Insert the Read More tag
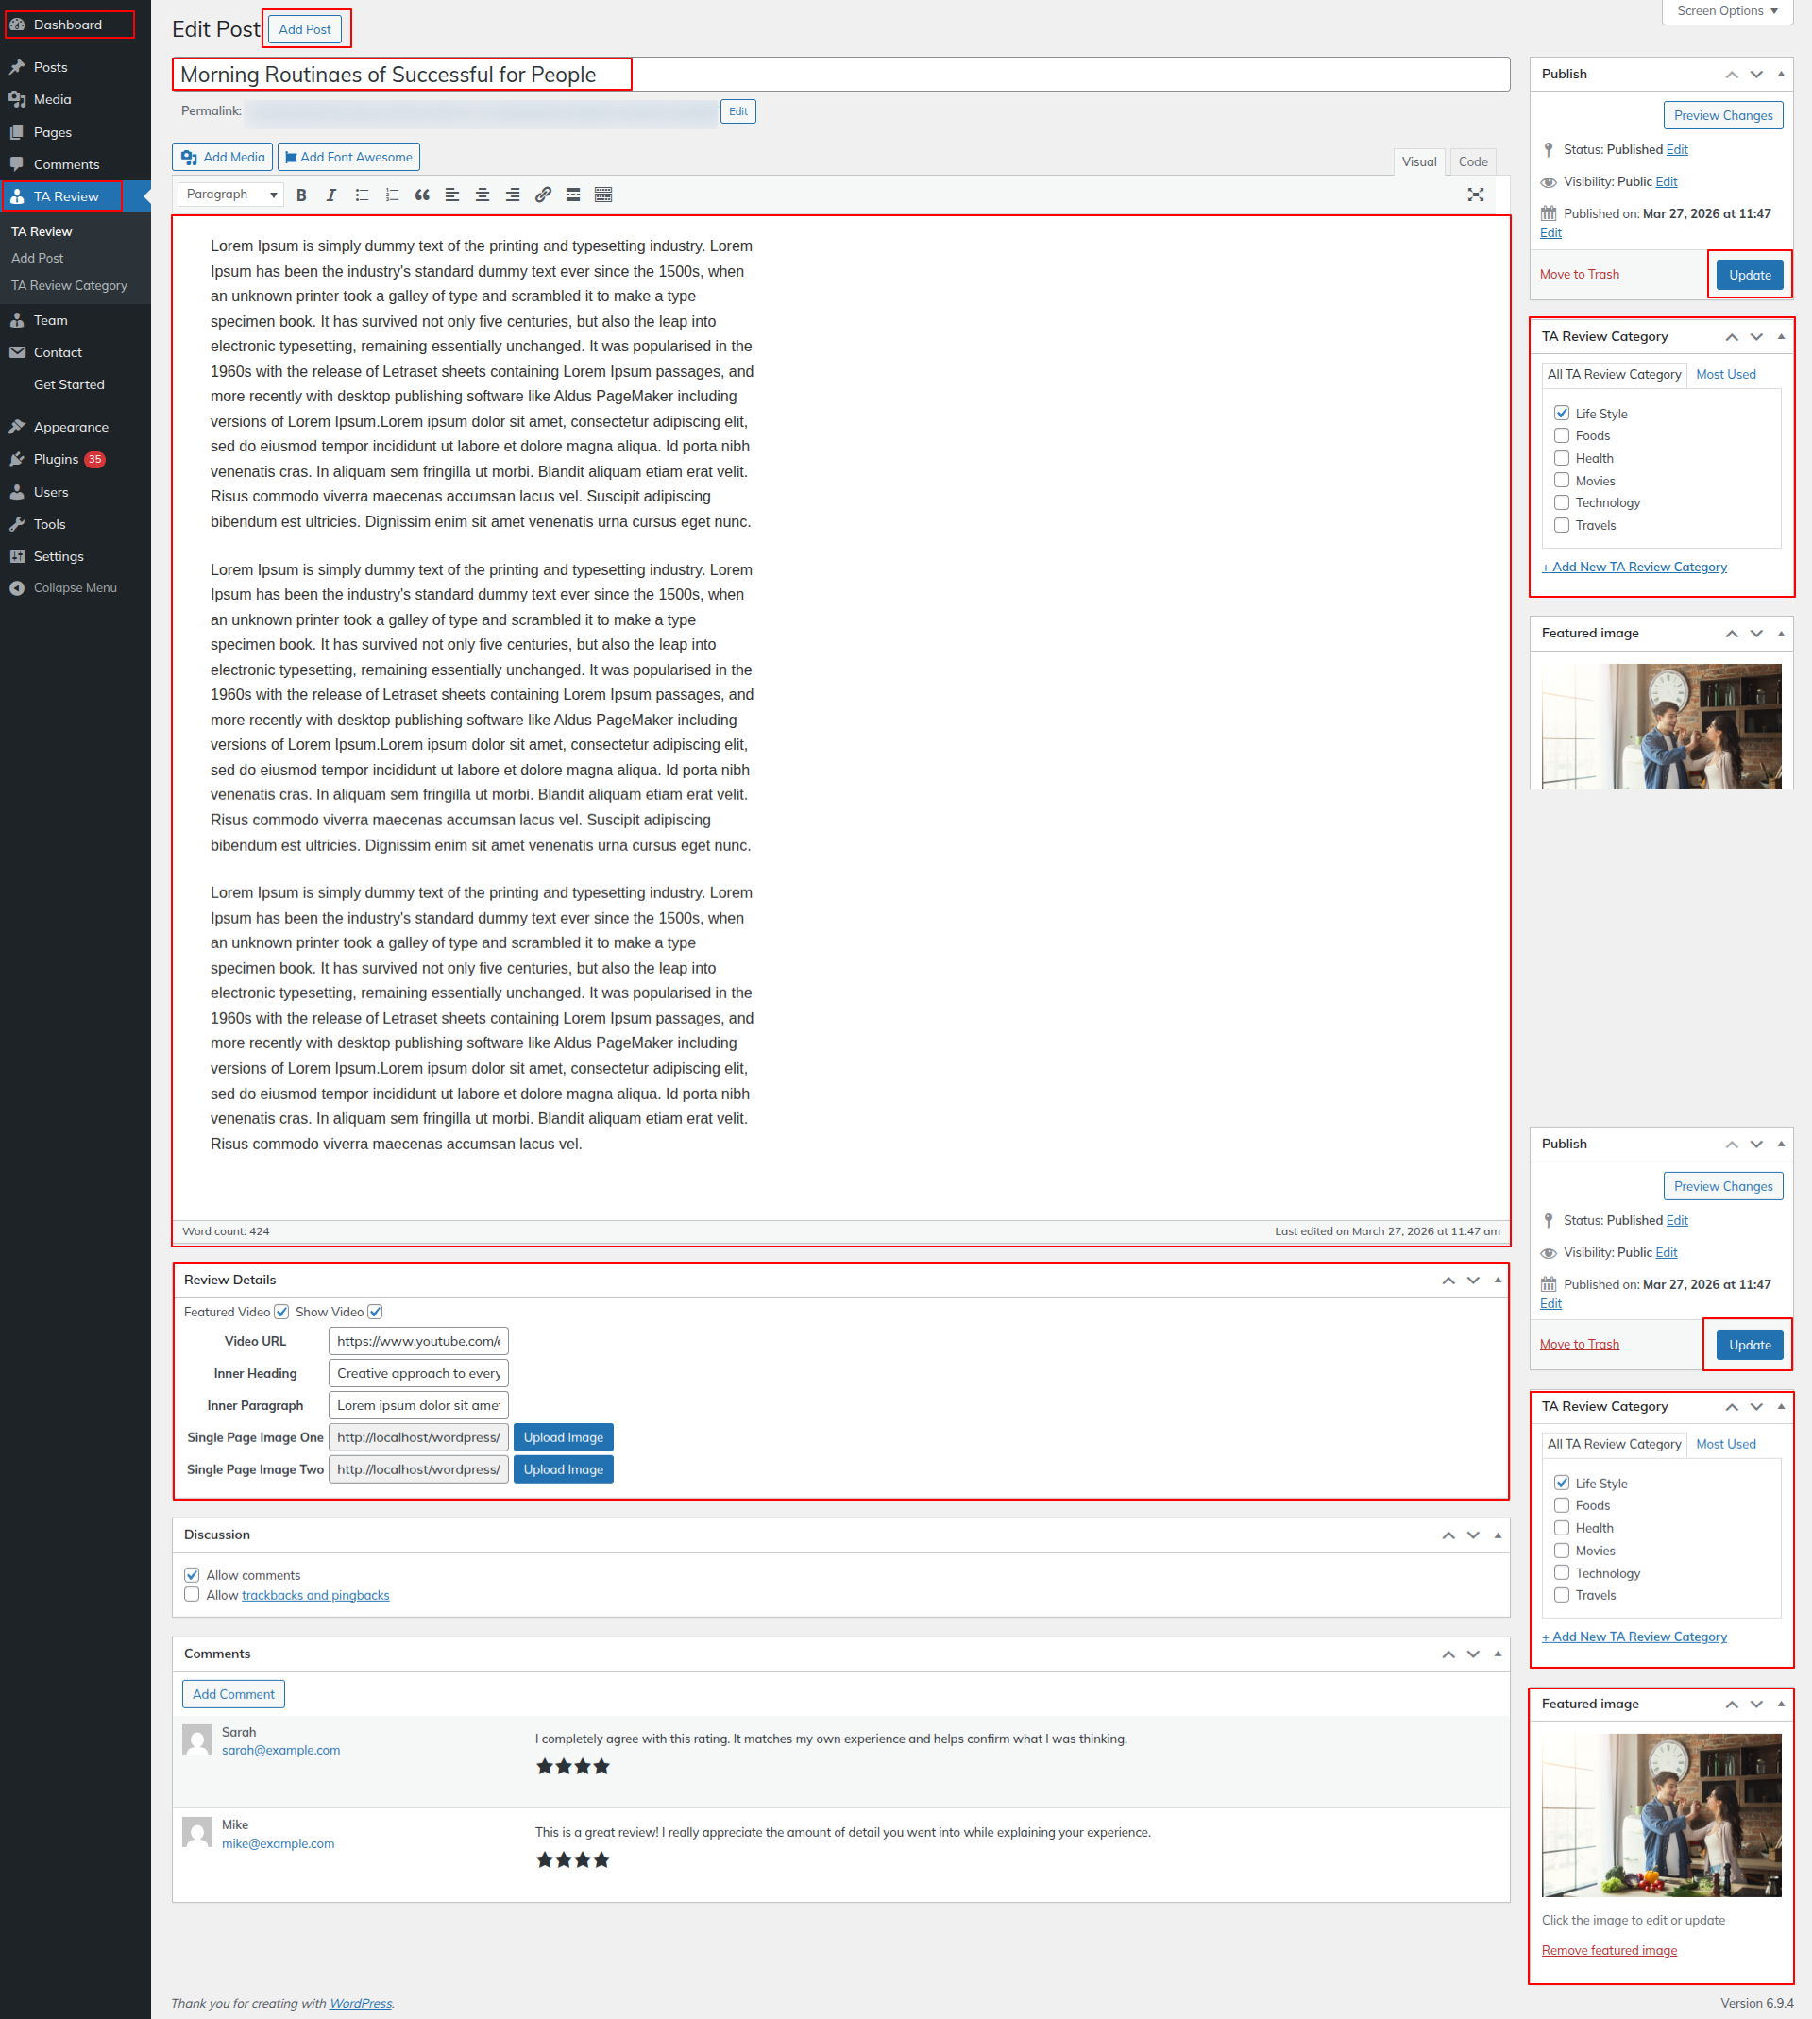The width and height of the screenshot is (1812, 2019). tap(572, 195)
